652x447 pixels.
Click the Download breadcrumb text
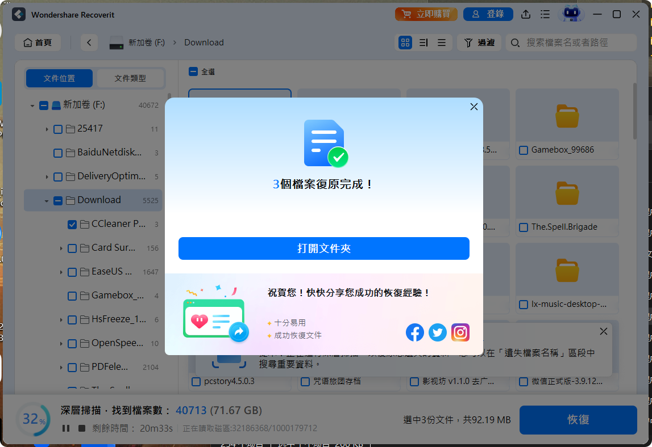point(204,43)
